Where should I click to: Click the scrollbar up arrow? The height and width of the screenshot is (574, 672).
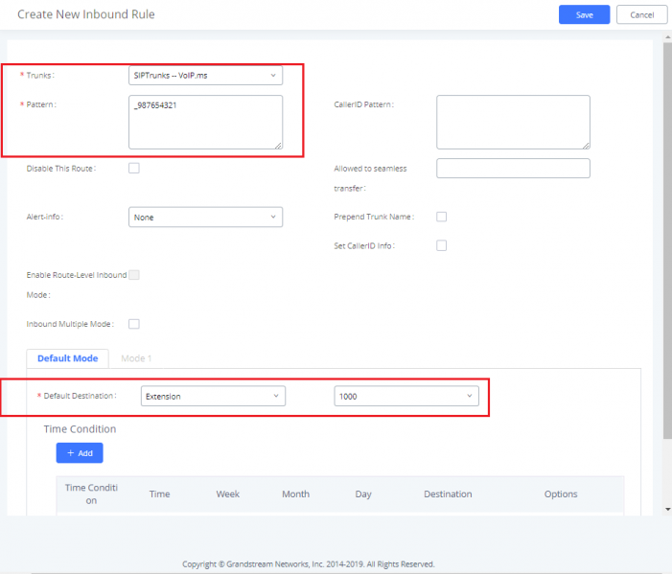tap(668, 37)
